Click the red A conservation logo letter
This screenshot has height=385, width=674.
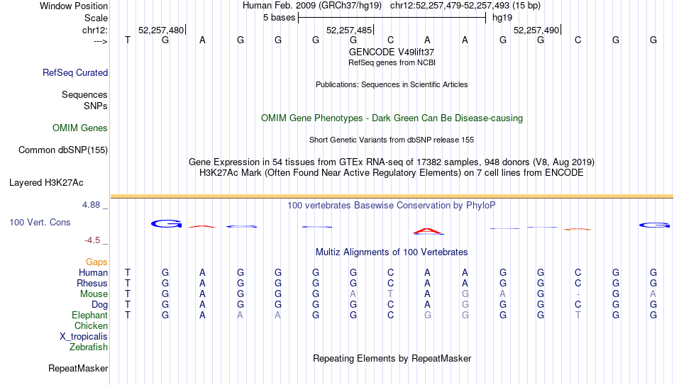tap(428, 232)
